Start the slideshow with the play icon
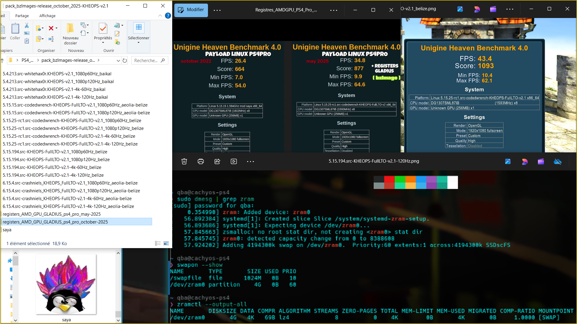577x324 pixels. 234,161
